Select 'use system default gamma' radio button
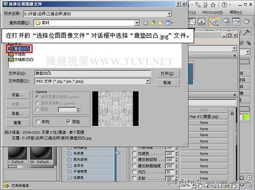The image size is (255, 190). pos(37,103)
